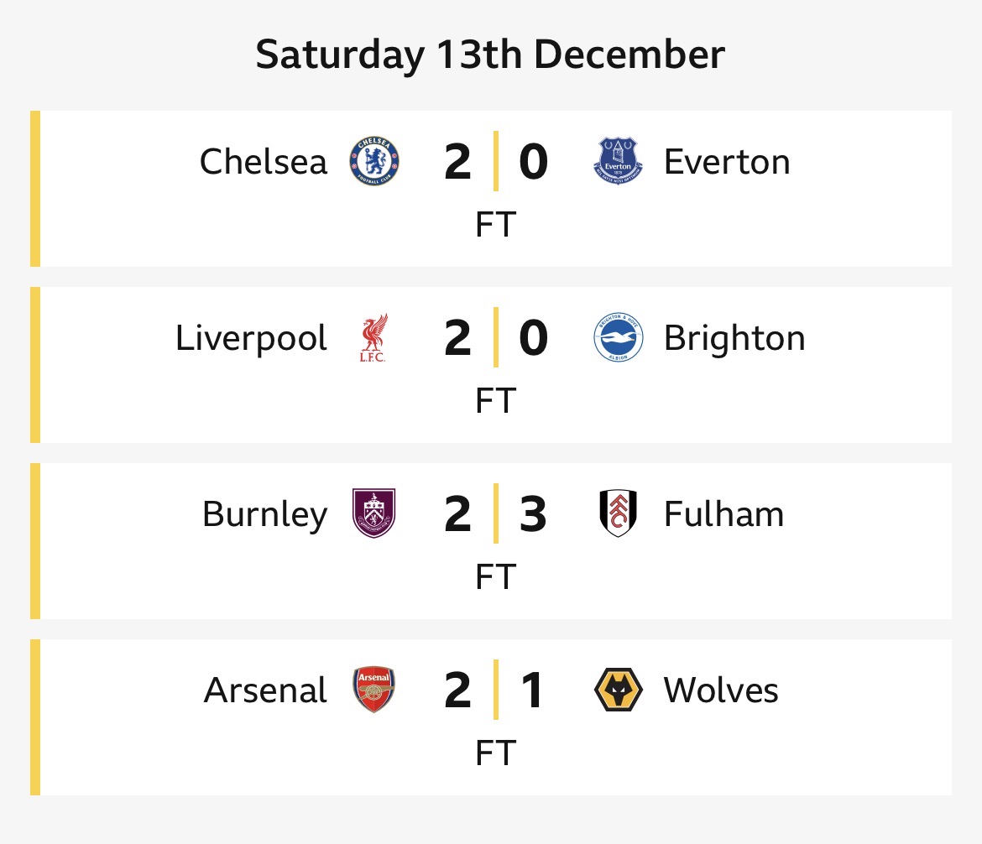Screen dimensions: 982x844
Task: Select the Wolves team name
Action: 721,690
